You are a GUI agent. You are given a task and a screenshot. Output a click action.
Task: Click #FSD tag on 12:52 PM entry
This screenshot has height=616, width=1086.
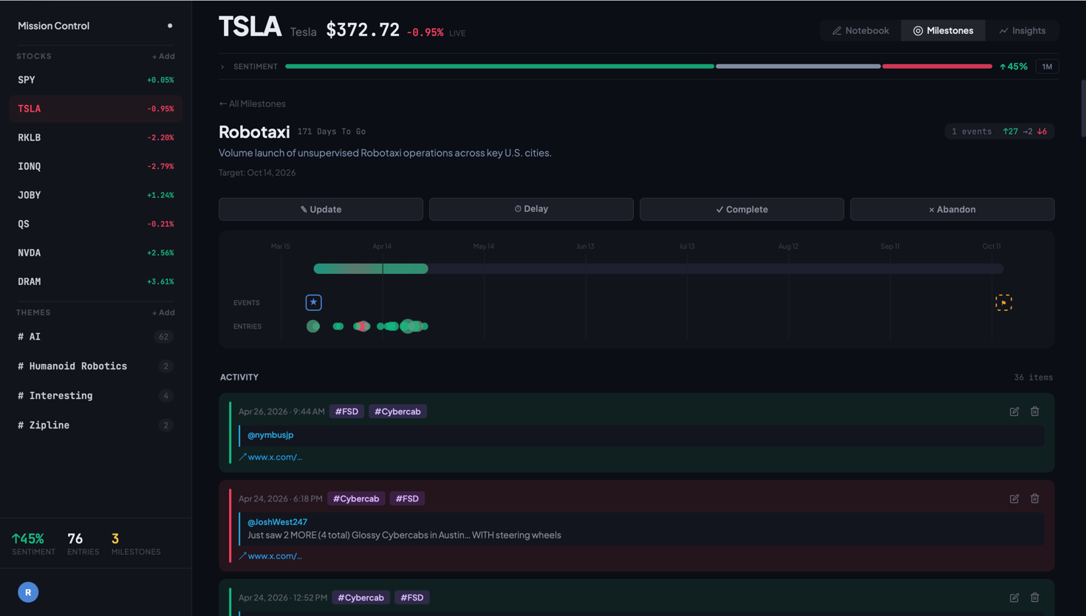(x=411, y=598)
